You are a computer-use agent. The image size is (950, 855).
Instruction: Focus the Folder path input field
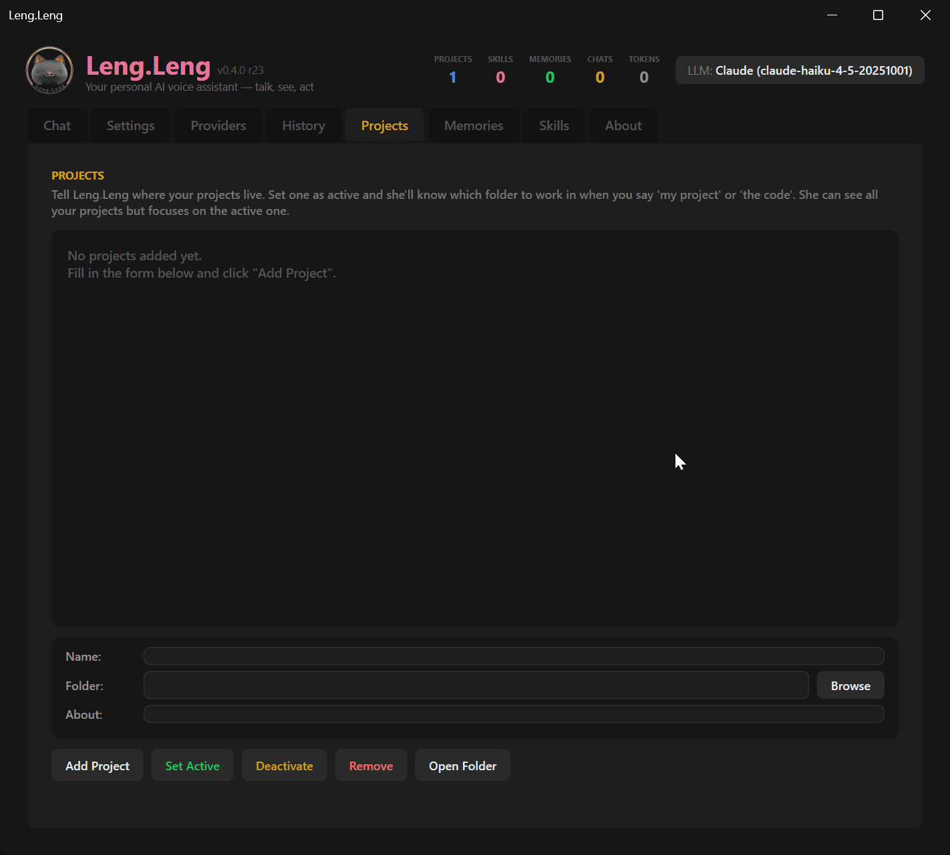click(476, 685)
